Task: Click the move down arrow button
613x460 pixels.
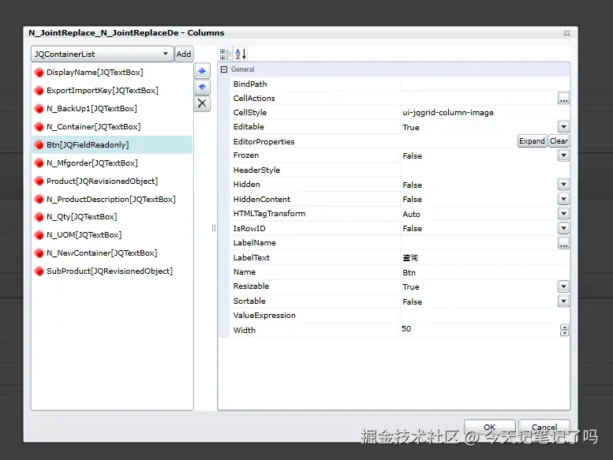Action: [202, 87]
